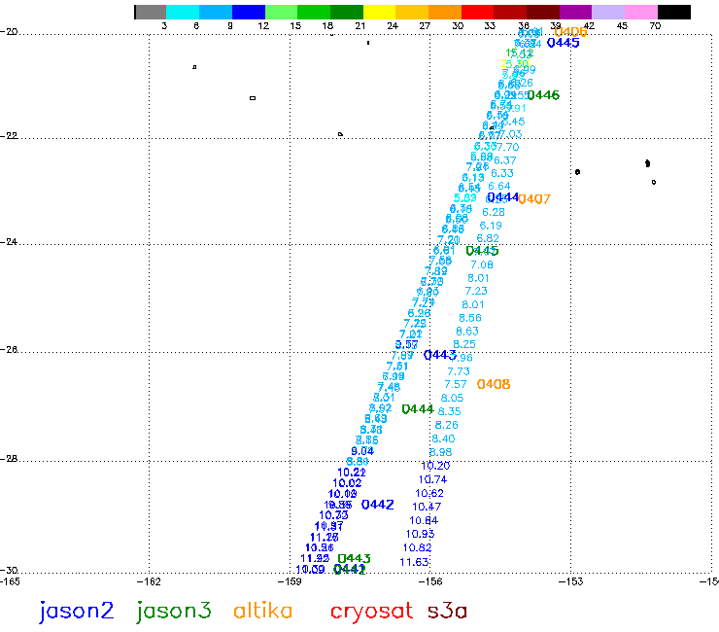The width and height of the screenshot is (719, 632).
Task: Click blue track label 0445 near top
Action: click(564, 43)
